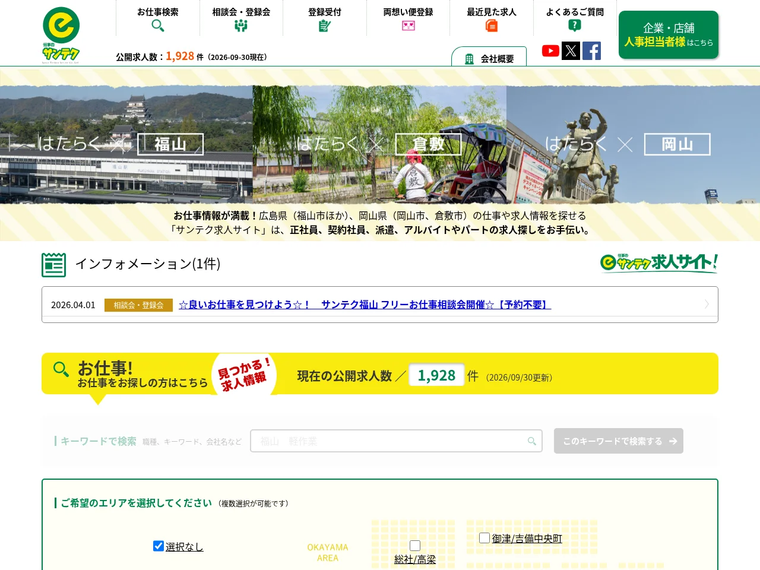Click the 1,928 job count box
The height and width of the screenshot is (570, 760).
coord(436,375)
